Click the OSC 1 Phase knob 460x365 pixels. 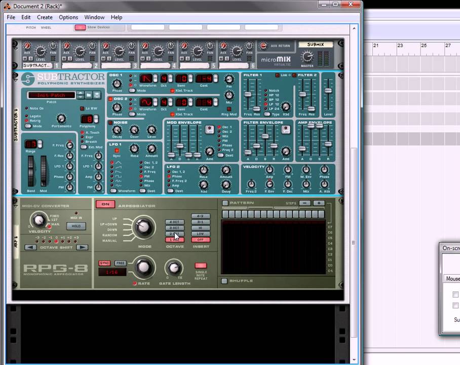point(117,84)
